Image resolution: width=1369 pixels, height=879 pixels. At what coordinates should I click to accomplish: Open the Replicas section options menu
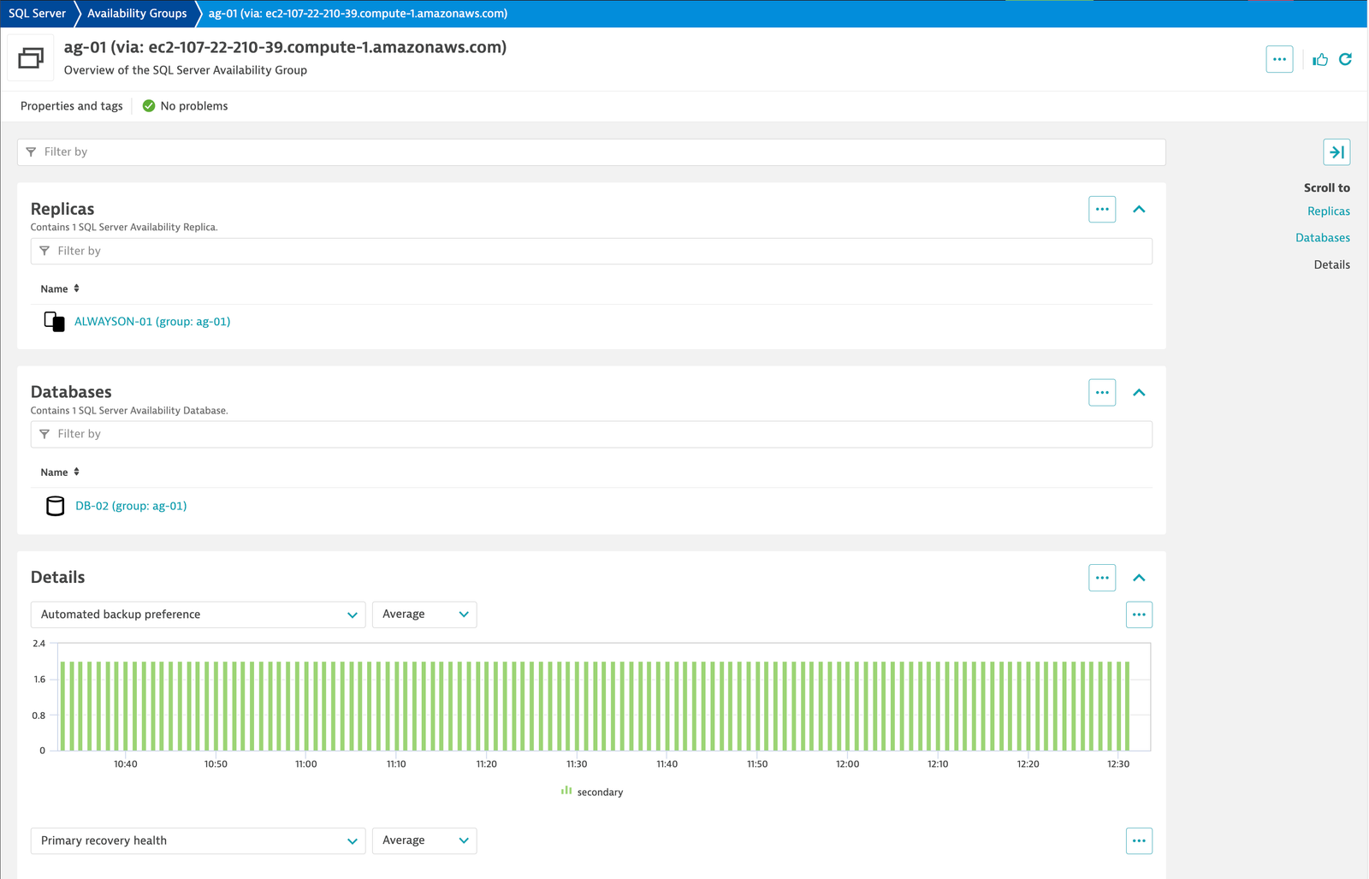coord(1102,209)
